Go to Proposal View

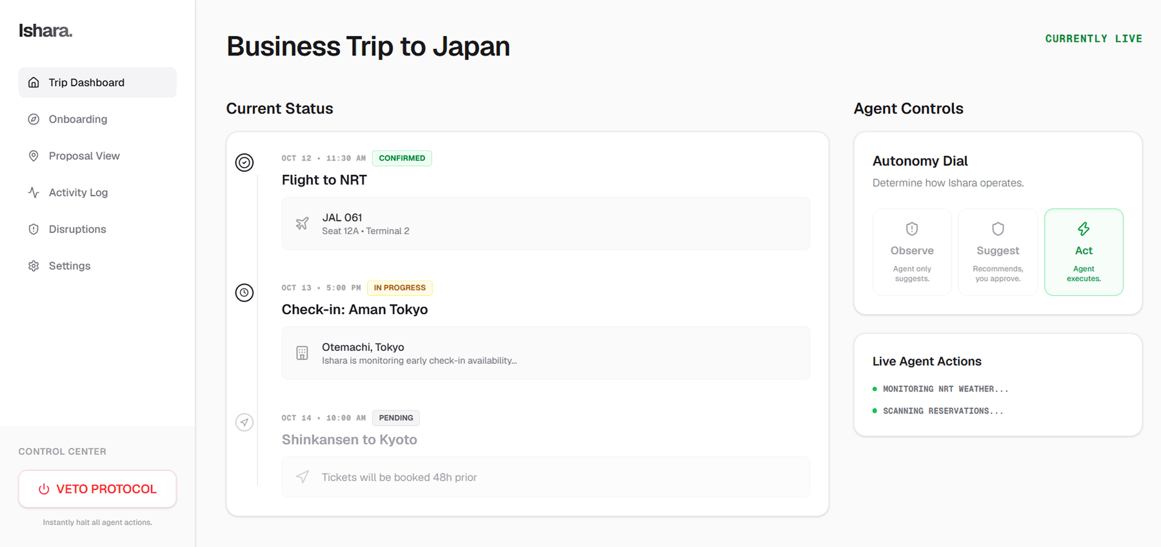click(97, 156)
